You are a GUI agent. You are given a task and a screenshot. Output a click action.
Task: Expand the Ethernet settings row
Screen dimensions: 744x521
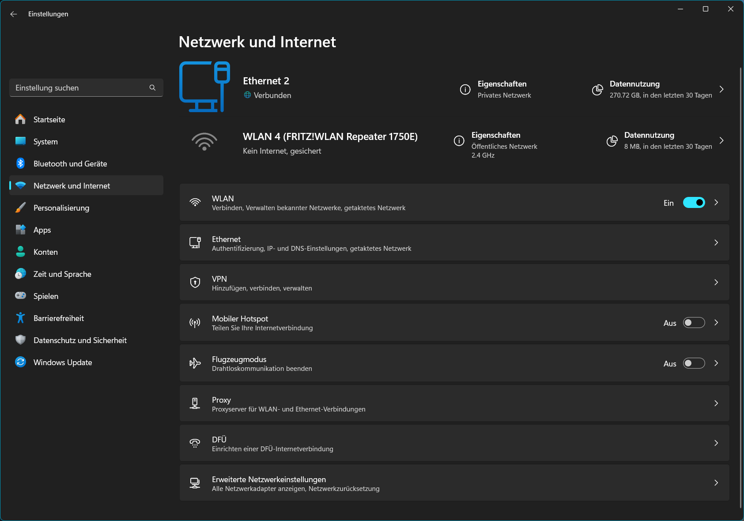[716, 243]
